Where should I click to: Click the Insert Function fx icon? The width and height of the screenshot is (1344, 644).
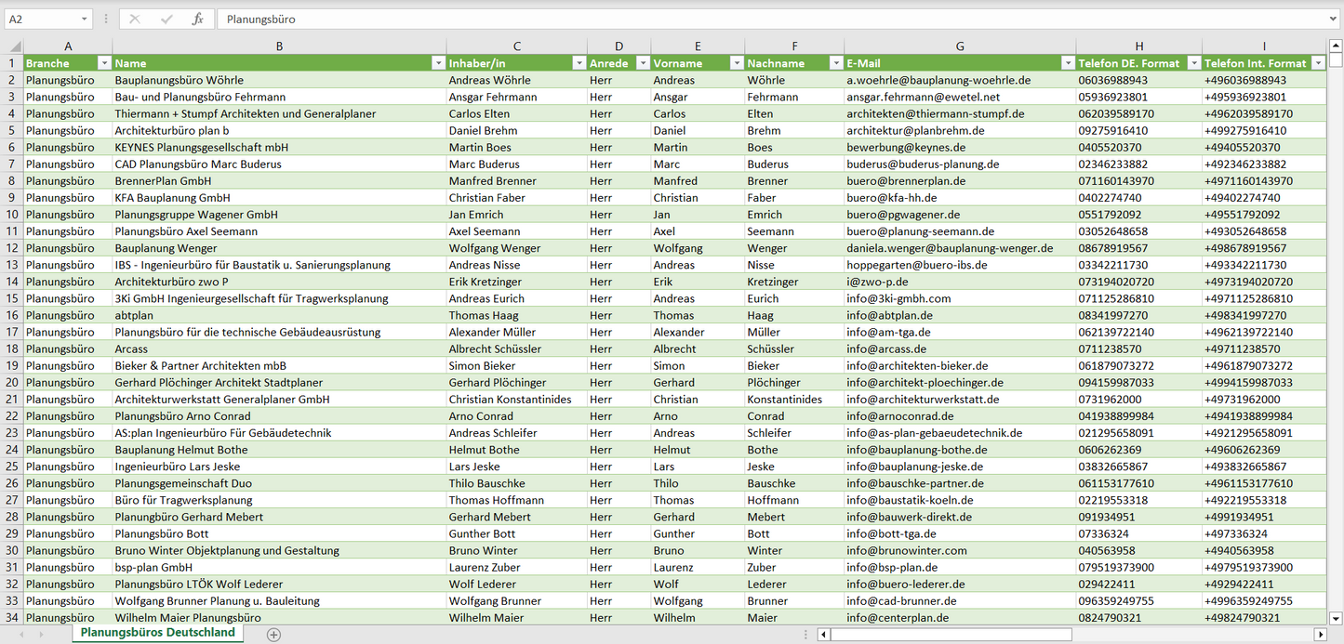point(197,19)
